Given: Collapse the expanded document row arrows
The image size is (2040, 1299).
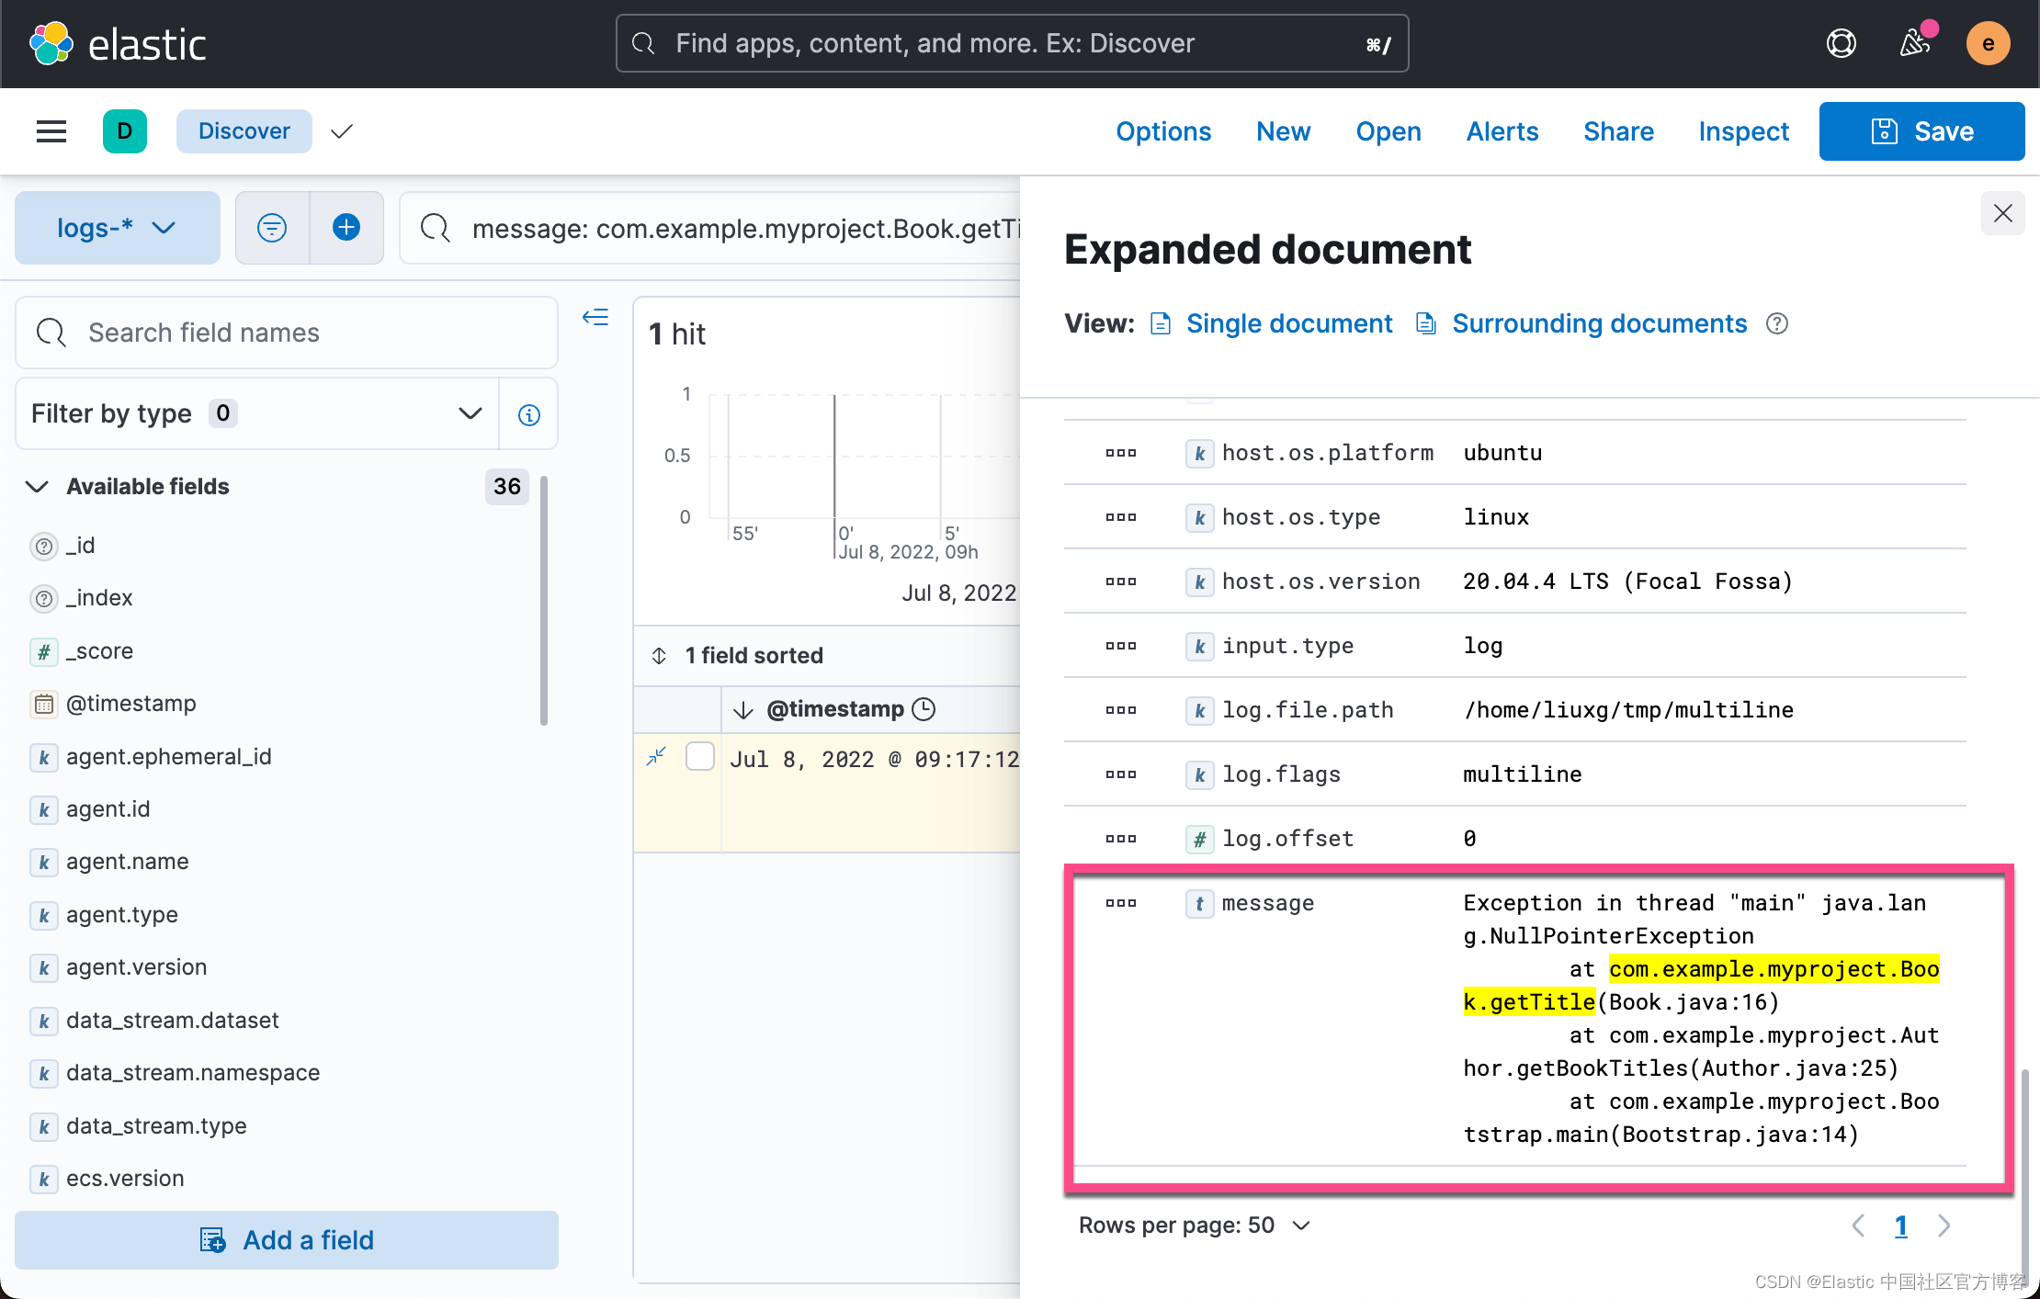Looking at the screenshot, I should pyautogui.click(x=656, y=755).
